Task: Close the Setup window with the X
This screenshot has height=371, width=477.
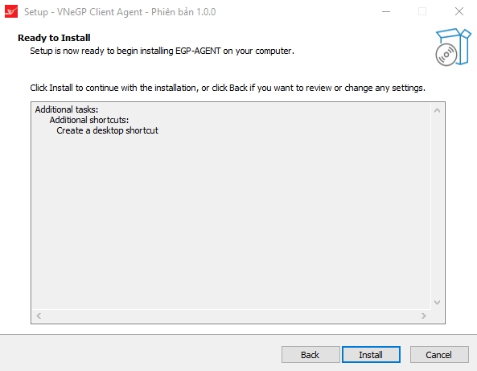Action: pyautogui.click(x=459, y=11)
